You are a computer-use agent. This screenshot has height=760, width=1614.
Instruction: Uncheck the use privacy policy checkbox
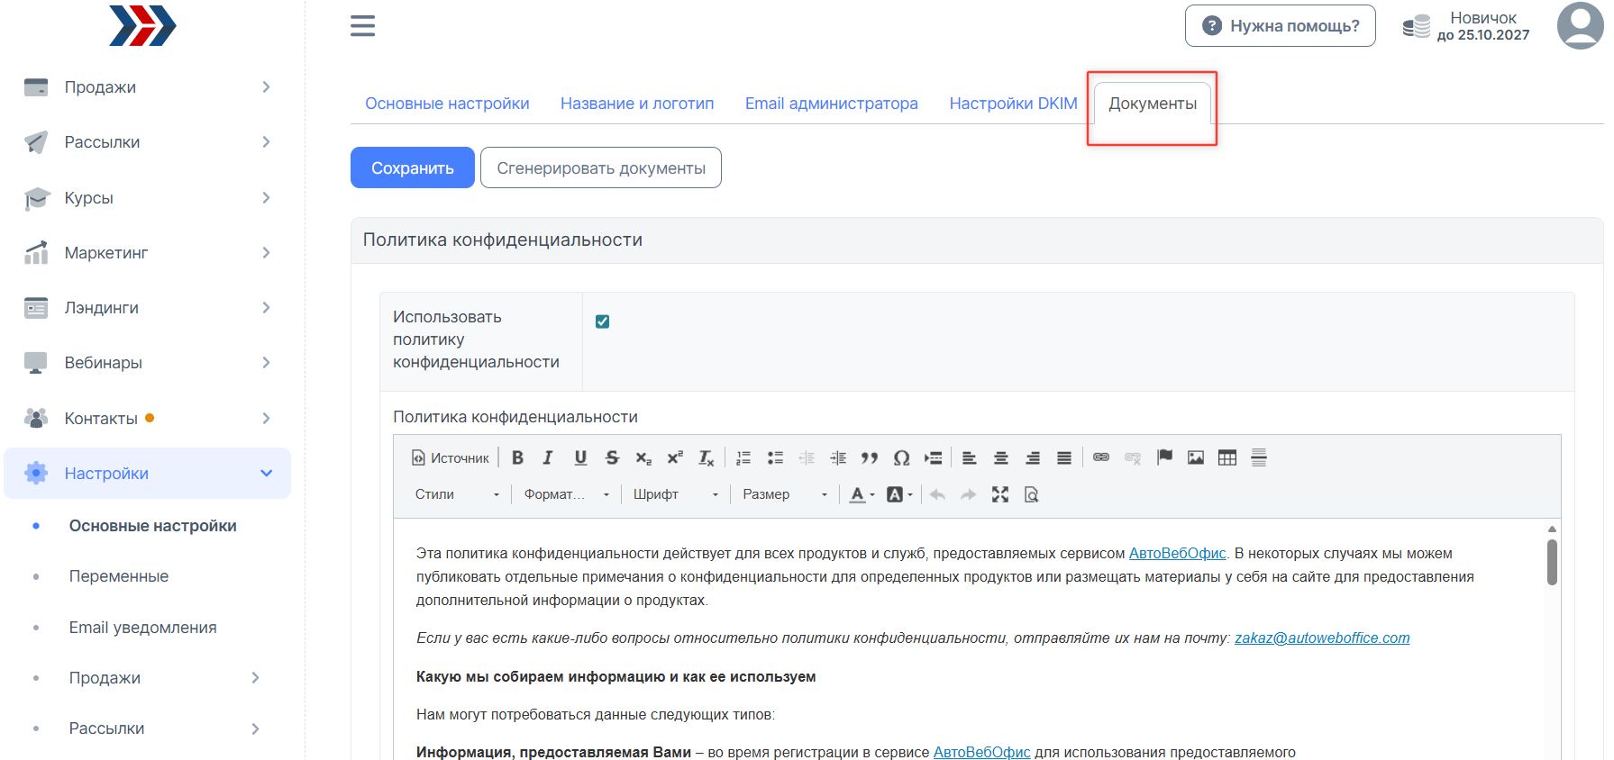click(603, 321)
